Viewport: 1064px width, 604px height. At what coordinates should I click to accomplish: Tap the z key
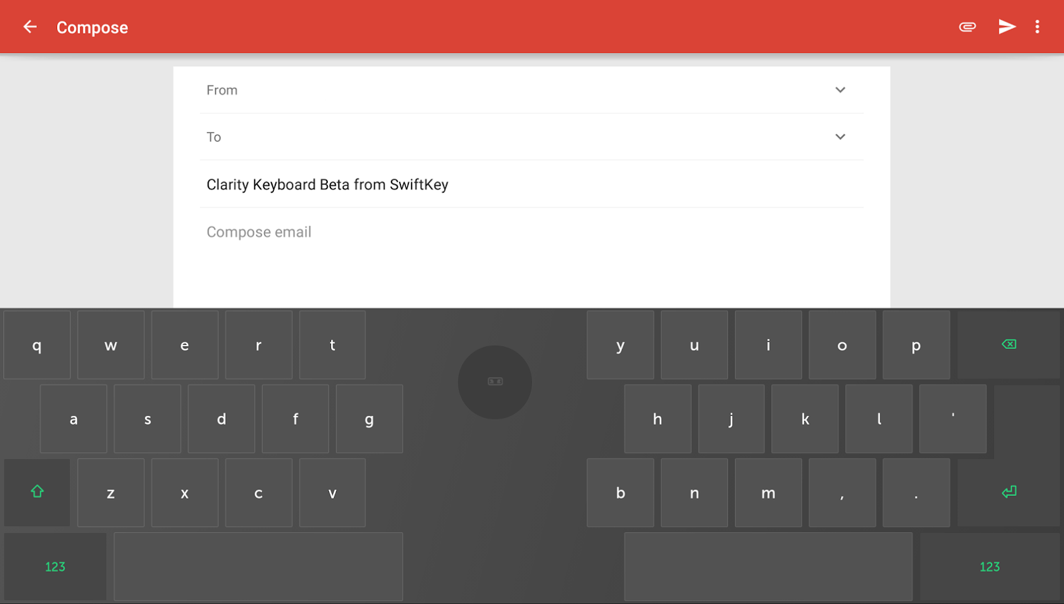click(x=111, y=493)
